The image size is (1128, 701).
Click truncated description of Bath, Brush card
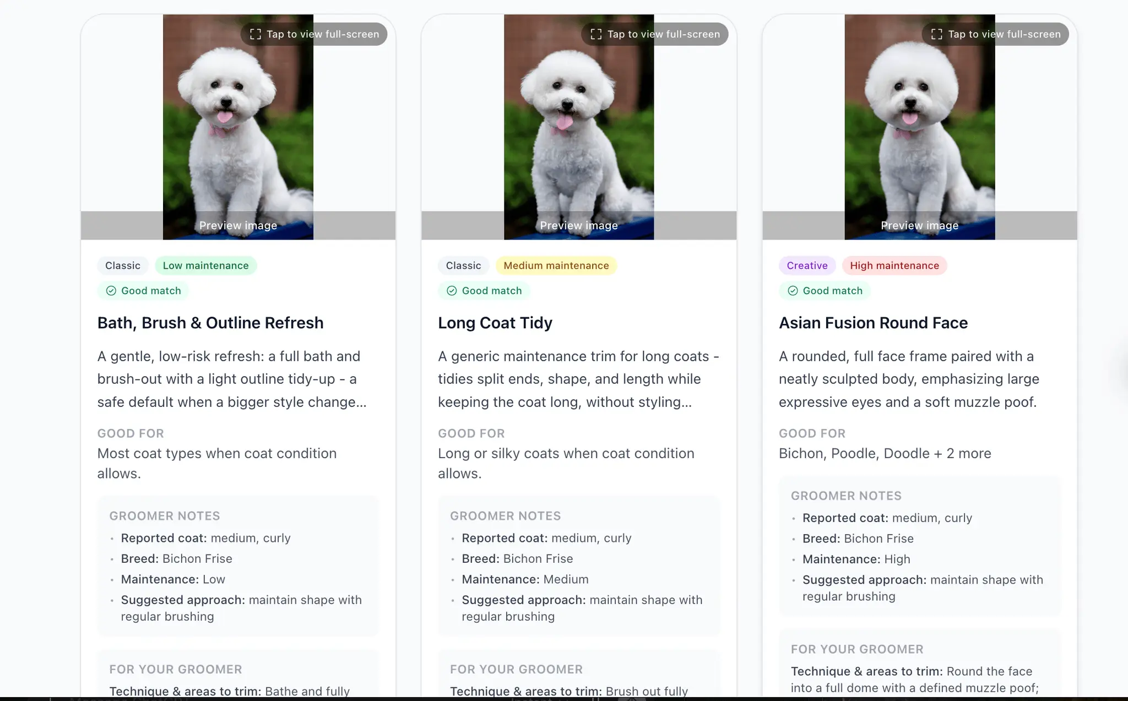pyautogui.click(x=232, y=379)
